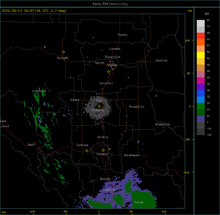Click the yellow diamond marker above Calgary
Screen dimensions: 220x215
103,150
